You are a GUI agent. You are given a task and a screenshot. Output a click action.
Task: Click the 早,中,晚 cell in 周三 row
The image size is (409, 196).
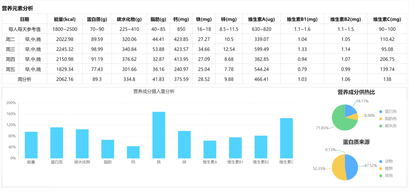tap(33, 49)
